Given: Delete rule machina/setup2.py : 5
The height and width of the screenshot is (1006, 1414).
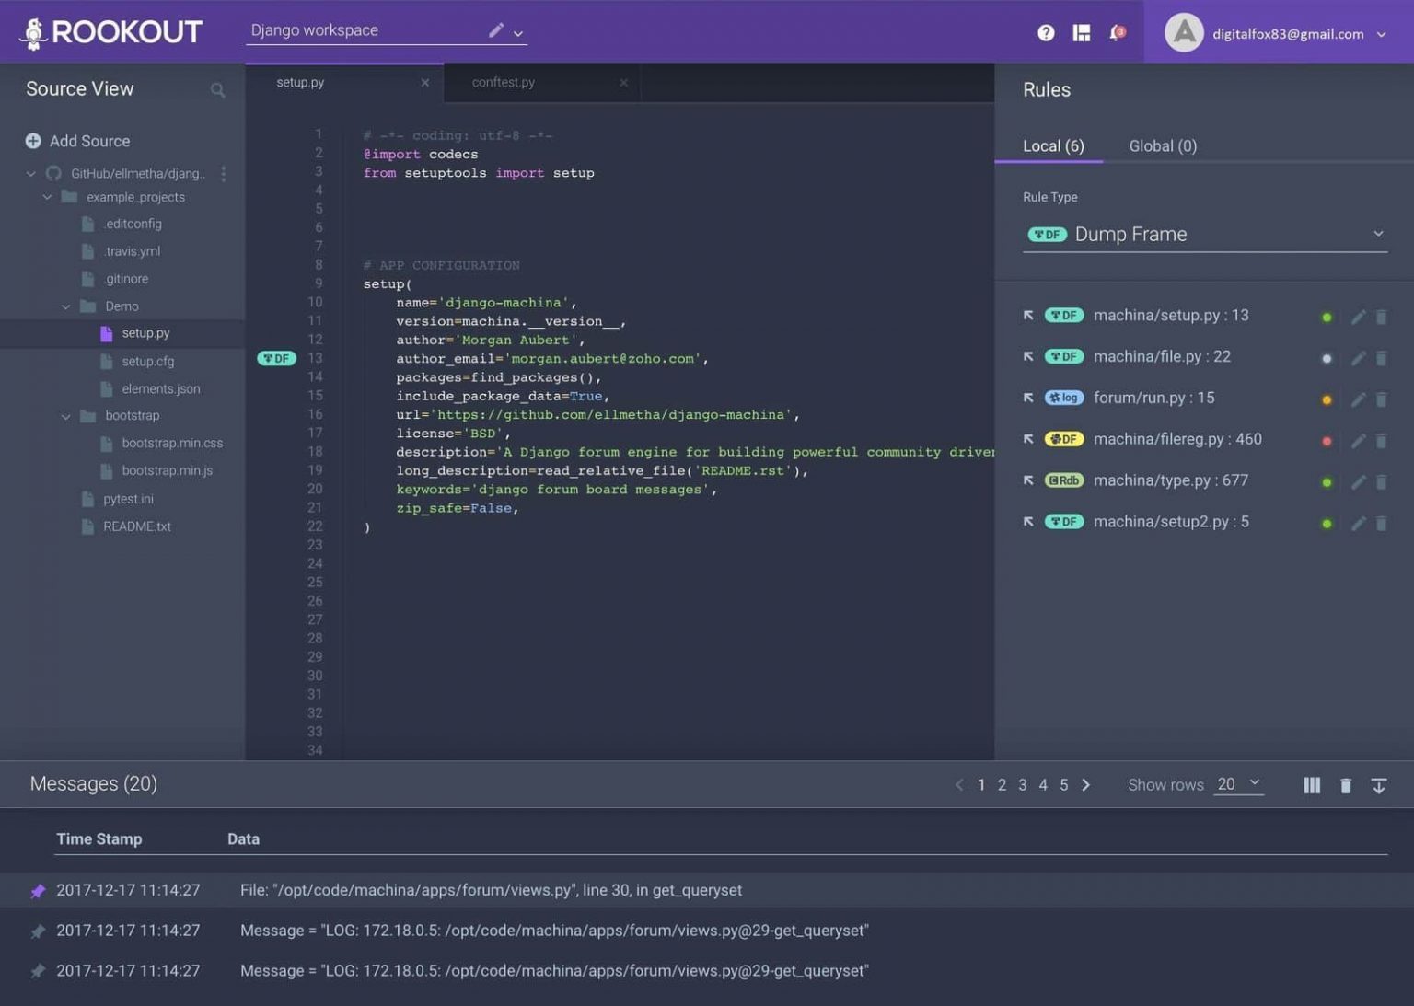Looking at the screenshot, I should (1381, 524).
